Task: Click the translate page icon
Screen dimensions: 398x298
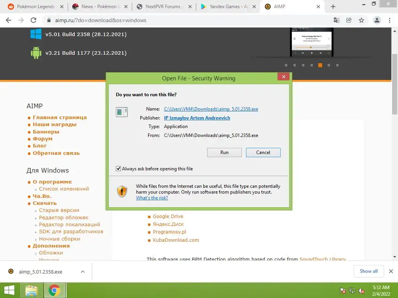Action: click(336, 20)
